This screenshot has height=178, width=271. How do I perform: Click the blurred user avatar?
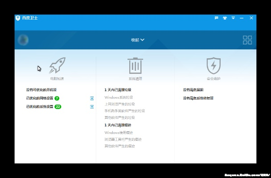23,40
